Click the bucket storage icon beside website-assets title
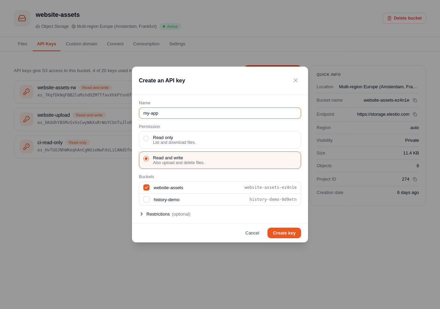The height and width of the screenshot is (309, 440). coord(22,18)
